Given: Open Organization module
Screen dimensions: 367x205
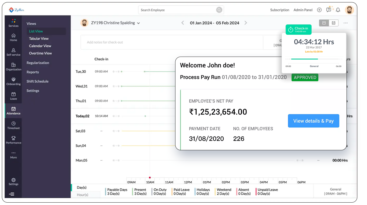Looking at the screenshot, I should (x=13, y=67).
